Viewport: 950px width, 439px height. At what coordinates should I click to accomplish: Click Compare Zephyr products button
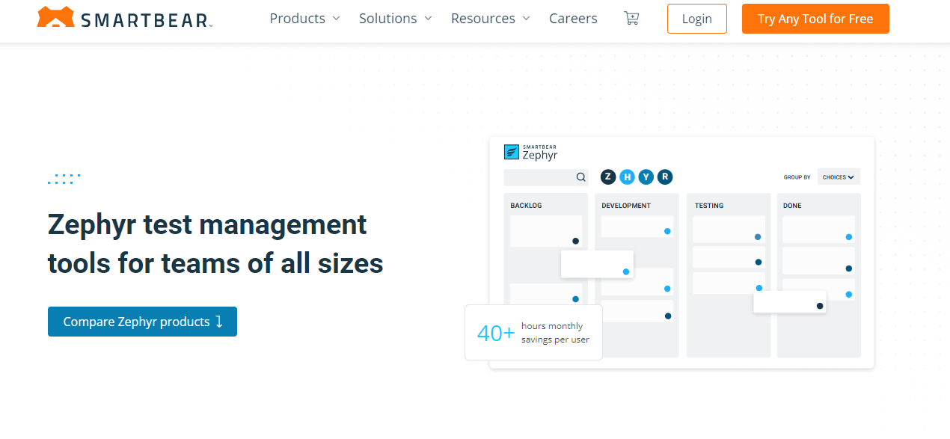pos(142,322)
